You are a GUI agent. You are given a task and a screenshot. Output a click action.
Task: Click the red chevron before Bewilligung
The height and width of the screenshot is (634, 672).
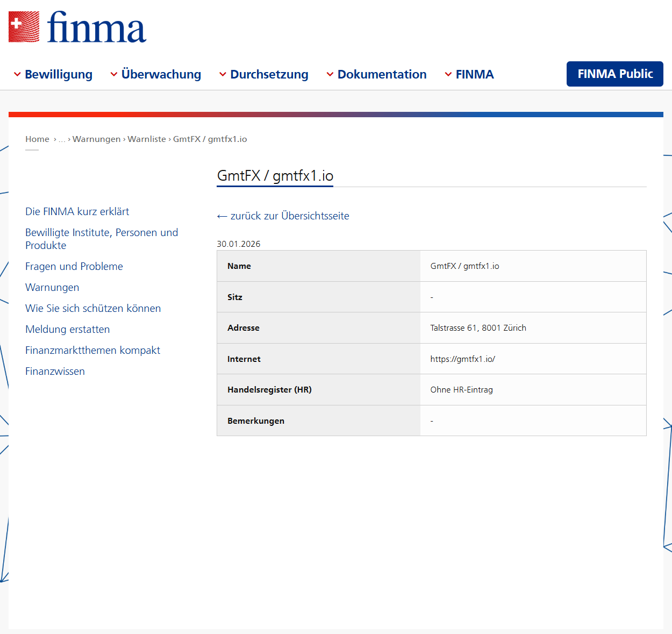point(17,74)
